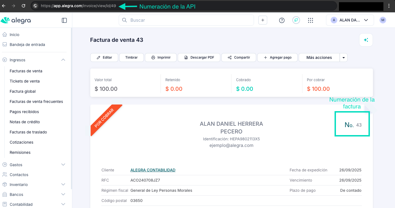Expand the Gastos section
Image resolution: width=395 pixels, height=208 pixels.
coord(63,165)
